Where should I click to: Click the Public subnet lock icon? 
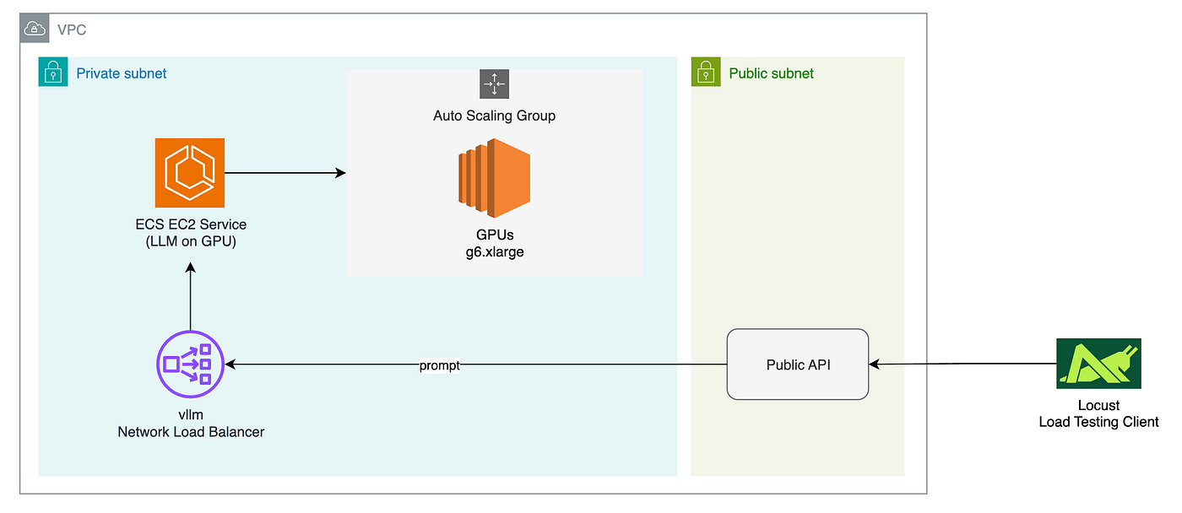705,73
